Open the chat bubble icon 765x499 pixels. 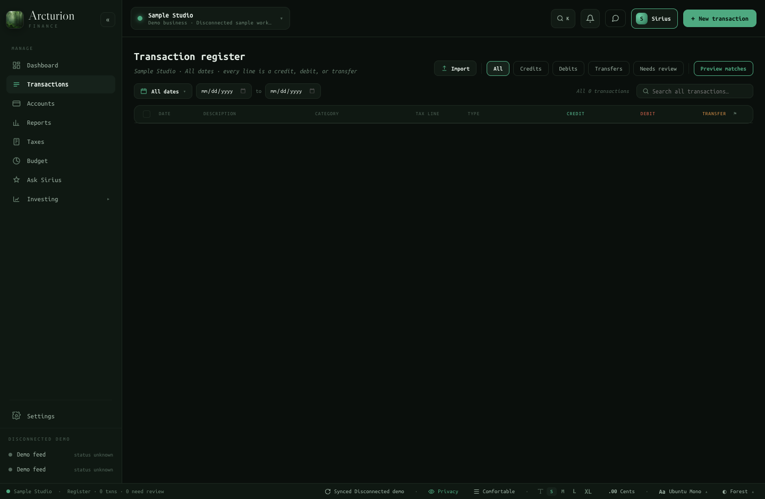(x=615, y=19)
